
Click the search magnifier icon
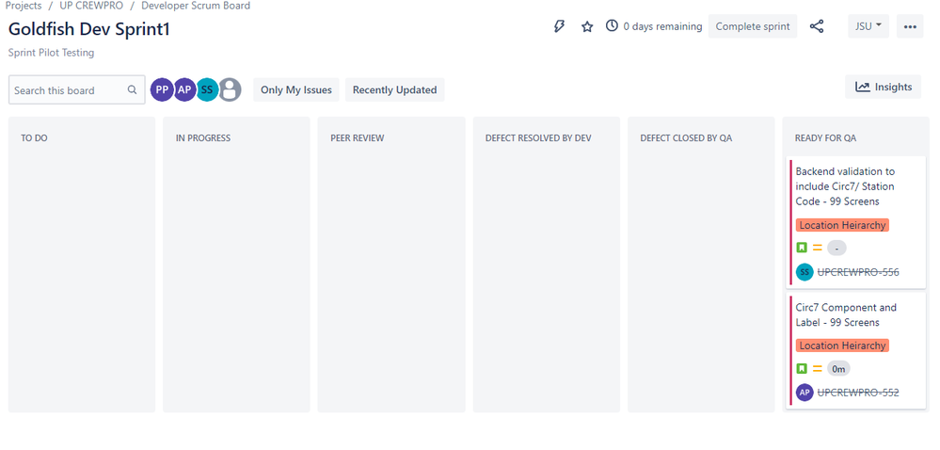[x=132, y=90]
